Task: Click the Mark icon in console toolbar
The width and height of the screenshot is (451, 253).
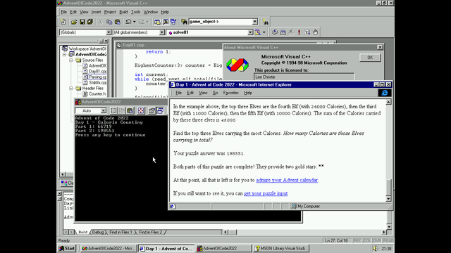Action: pyautogui.click(x=114, y=111)
